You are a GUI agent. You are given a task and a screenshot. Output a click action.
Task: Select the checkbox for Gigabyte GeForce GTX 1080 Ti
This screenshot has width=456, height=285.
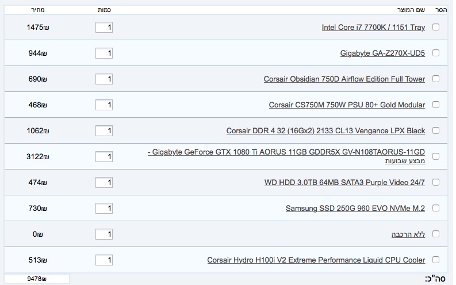point(436,156)
